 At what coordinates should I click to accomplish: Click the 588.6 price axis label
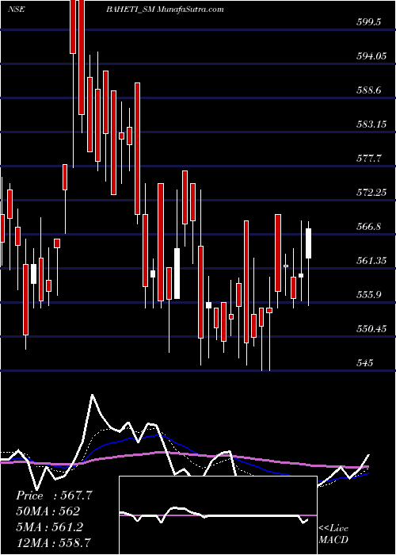[368, 90]
